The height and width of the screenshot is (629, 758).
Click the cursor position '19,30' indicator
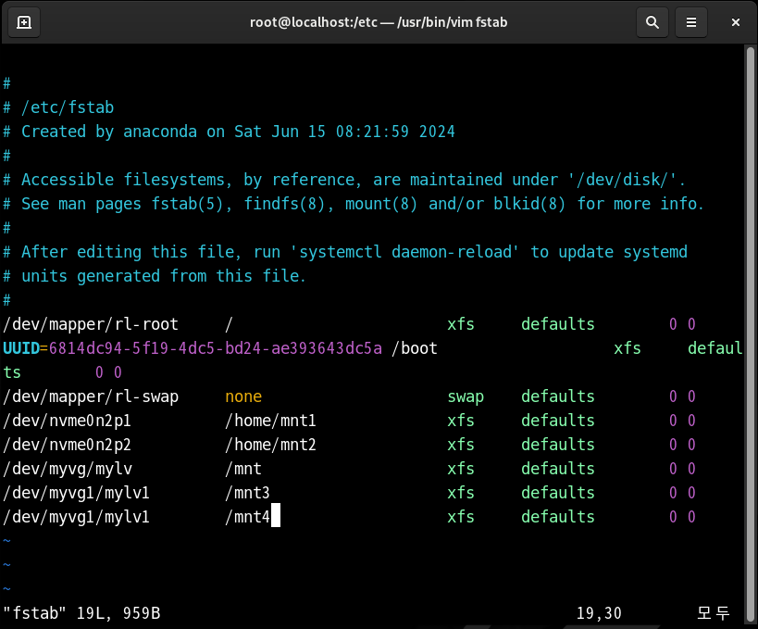click(599, 613)
